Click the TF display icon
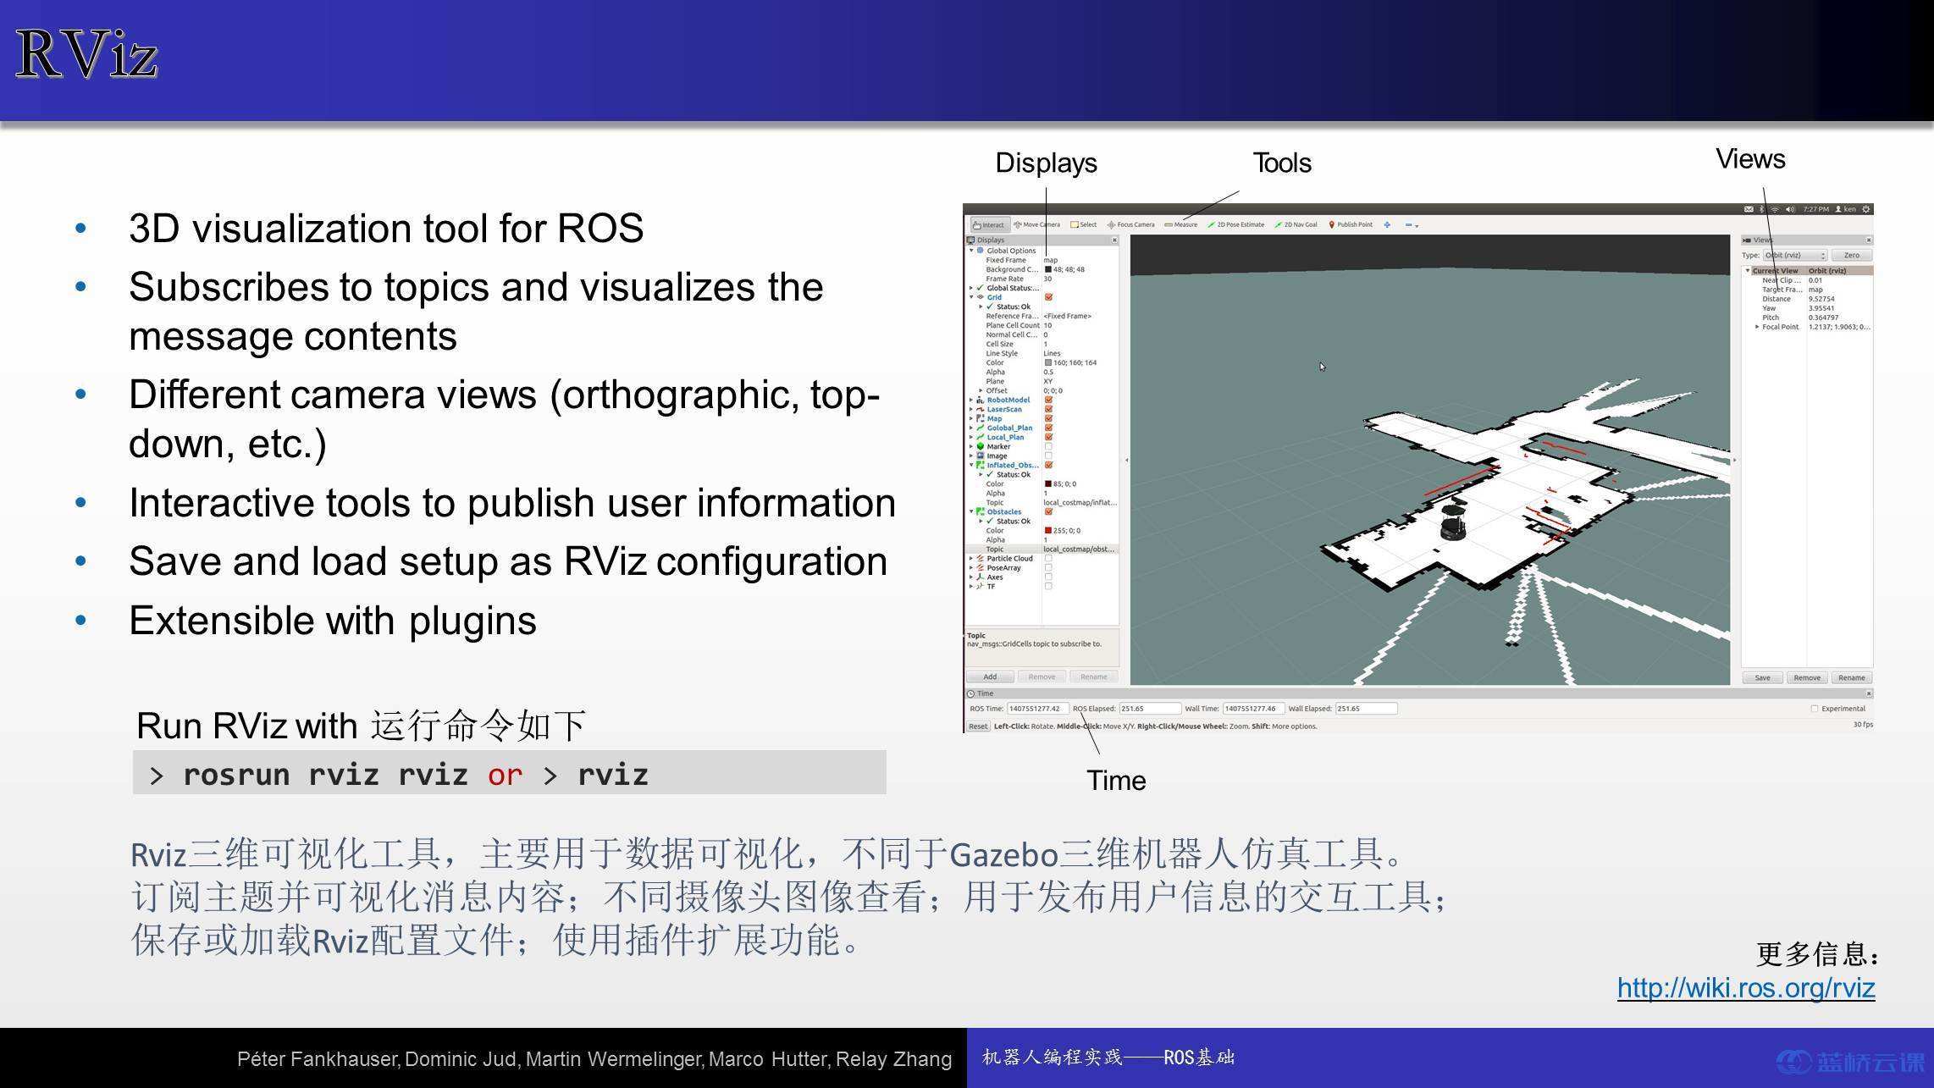The height and width of the screenshot is (1088, 1934). click(x=981, y=587)
